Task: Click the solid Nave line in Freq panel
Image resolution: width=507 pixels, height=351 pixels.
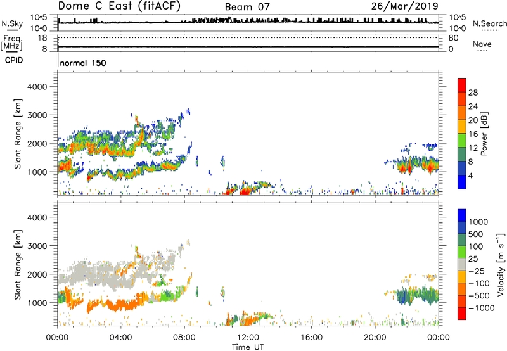Action: [x=248, y=47]
